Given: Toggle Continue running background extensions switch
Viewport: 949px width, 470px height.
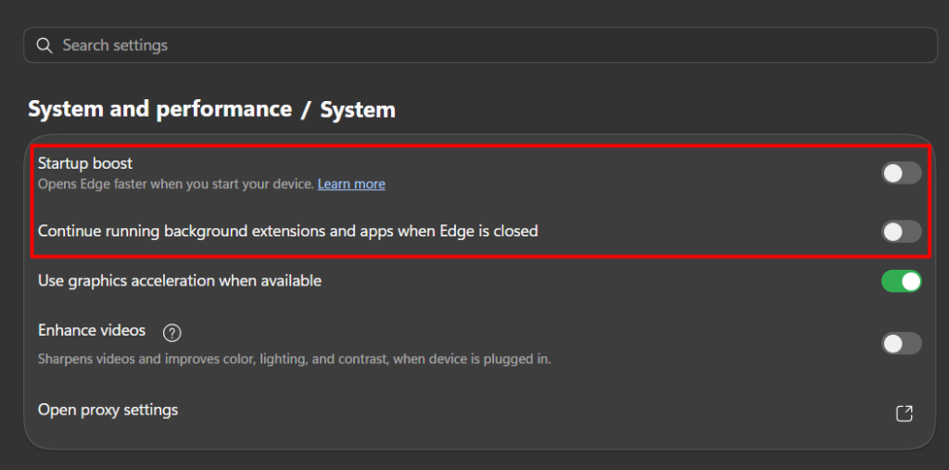Looking at the screenshot, I should [x=901, y=232].
